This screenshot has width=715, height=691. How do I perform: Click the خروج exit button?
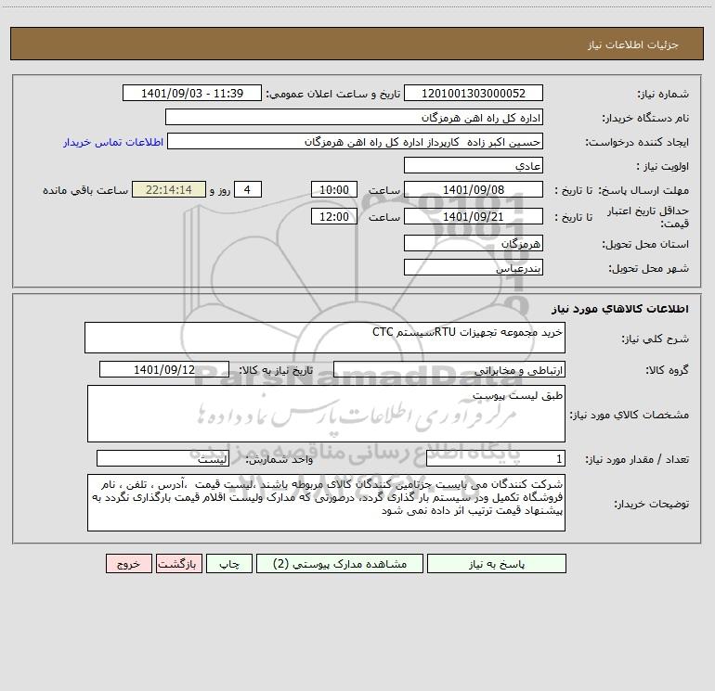point(128,564)
